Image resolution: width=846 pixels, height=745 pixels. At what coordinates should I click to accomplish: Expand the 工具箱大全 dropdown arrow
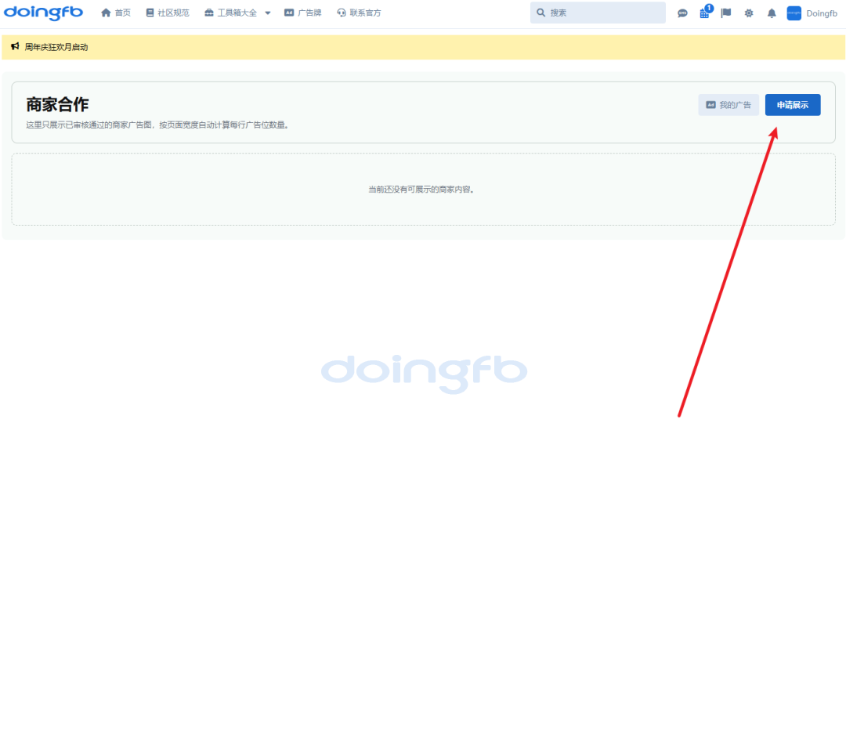(268, 13)
